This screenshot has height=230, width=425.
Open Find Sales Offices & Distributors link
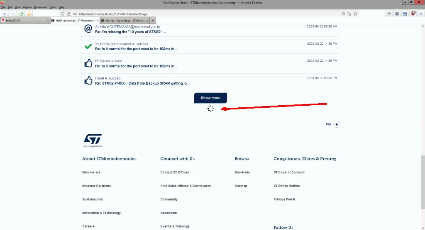186,186
